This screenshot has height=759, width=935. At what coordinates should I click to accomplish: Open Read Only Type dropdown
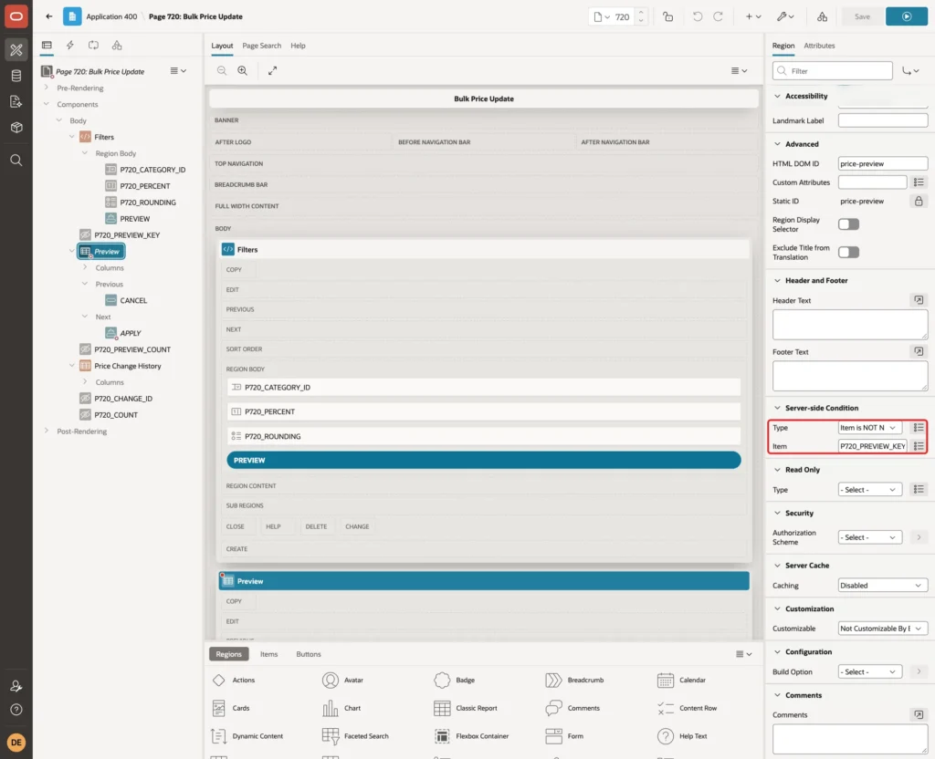[869, 490]
